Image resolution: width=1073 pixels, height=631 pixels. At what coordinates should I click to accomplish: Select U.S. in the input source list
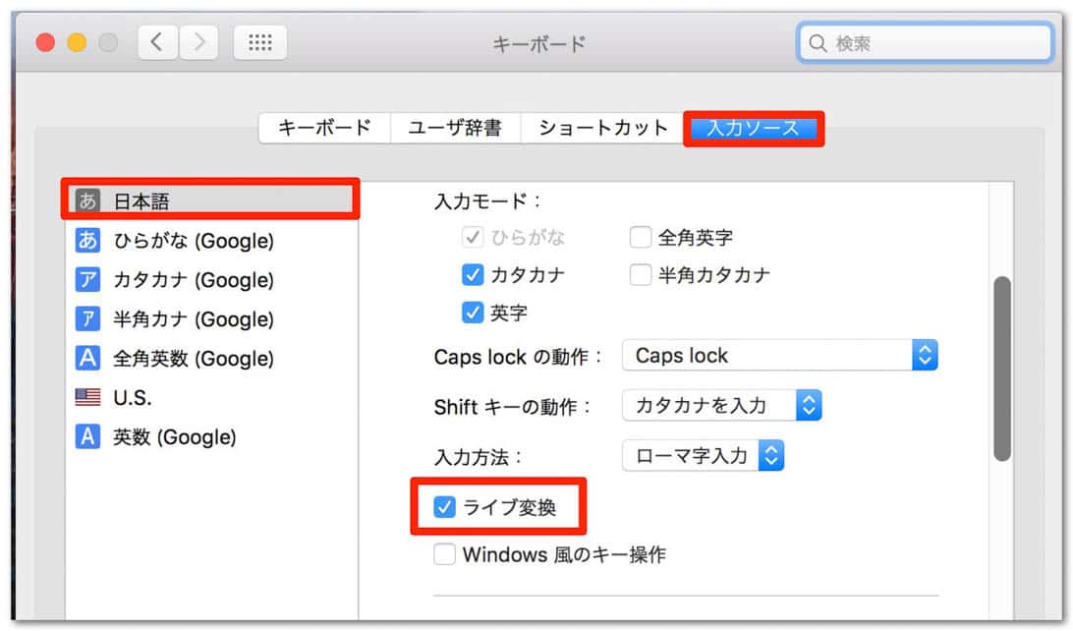click(210, 397)
